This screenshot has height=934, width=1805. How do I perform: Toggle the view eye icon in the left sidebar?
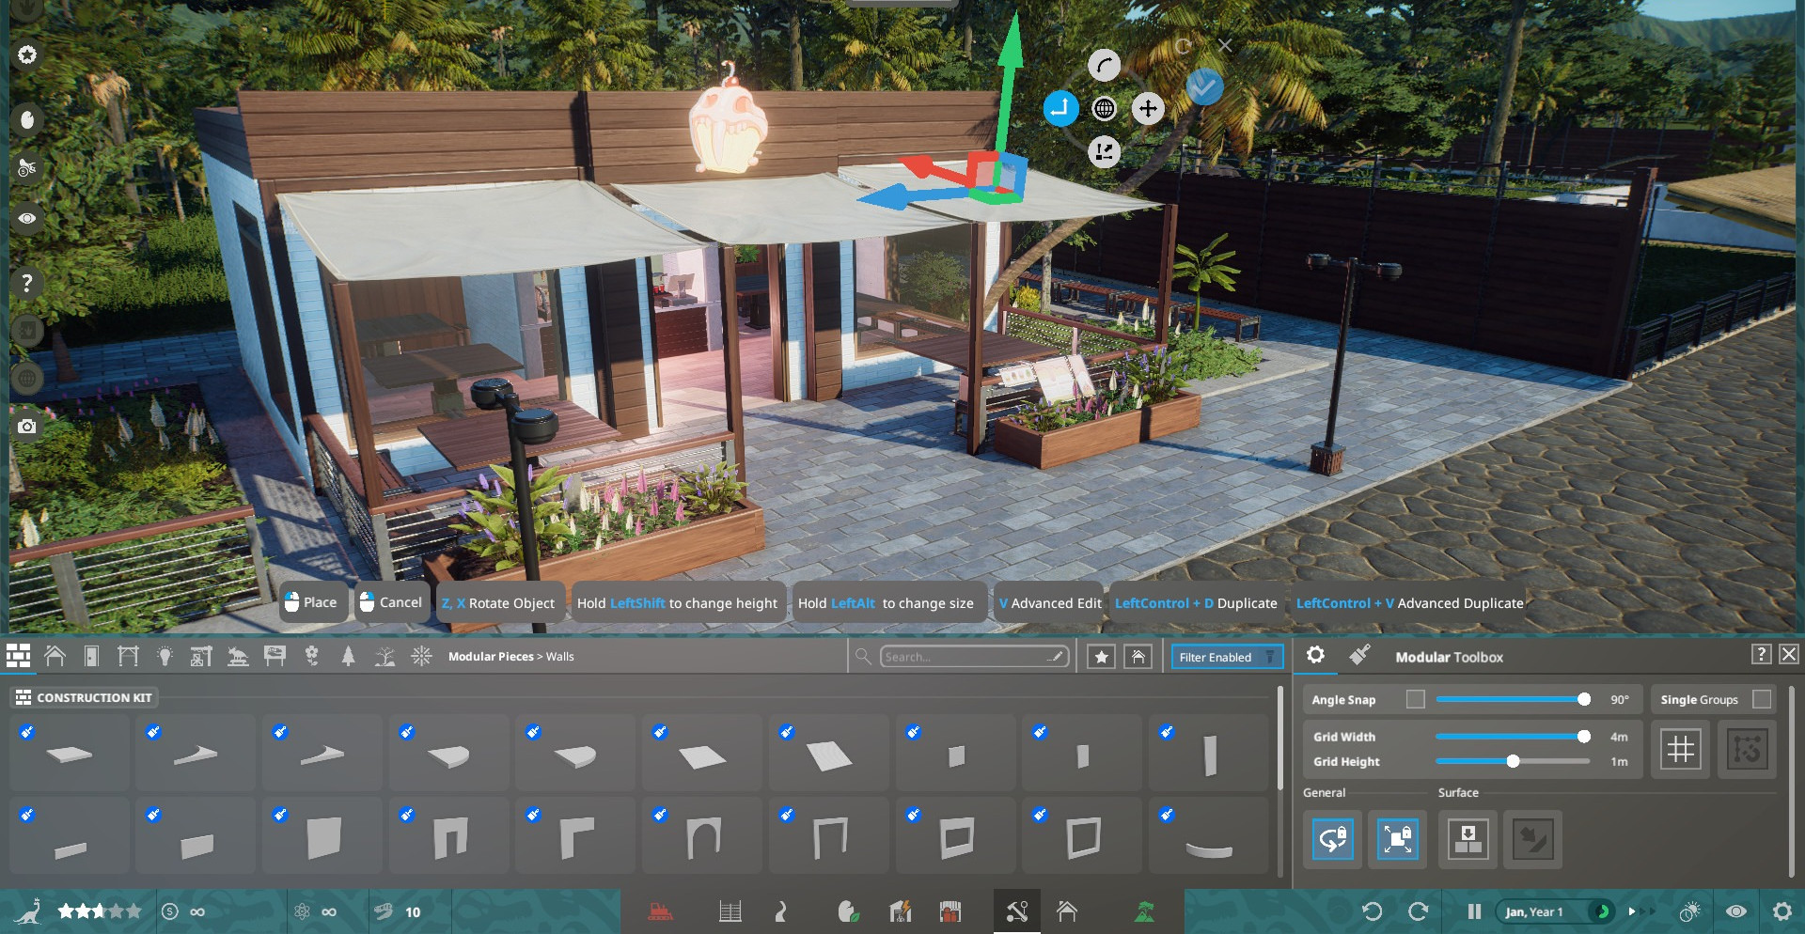pyautogui.click(x=27, y=218)
